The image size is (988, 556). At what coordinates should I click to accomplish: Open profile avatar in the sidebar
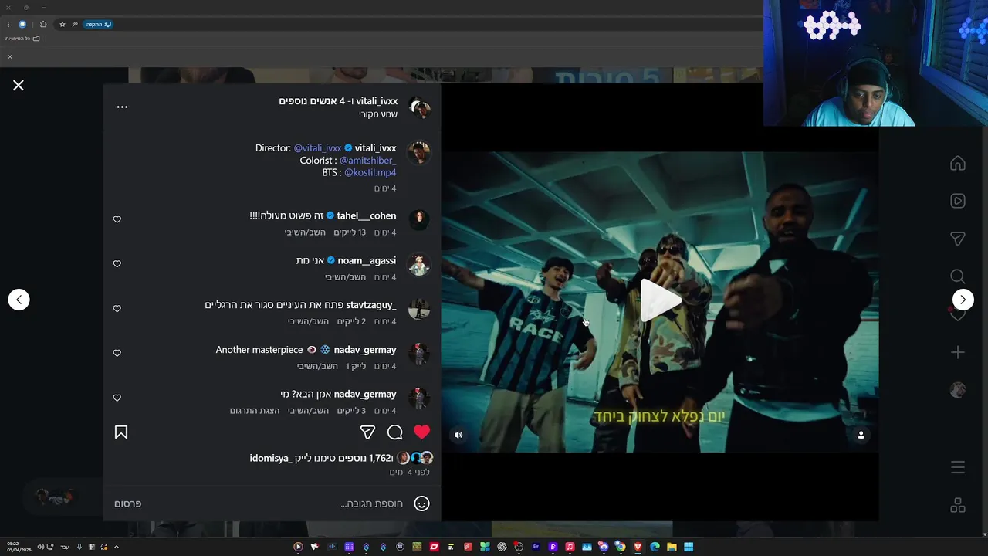pos(958,390)
